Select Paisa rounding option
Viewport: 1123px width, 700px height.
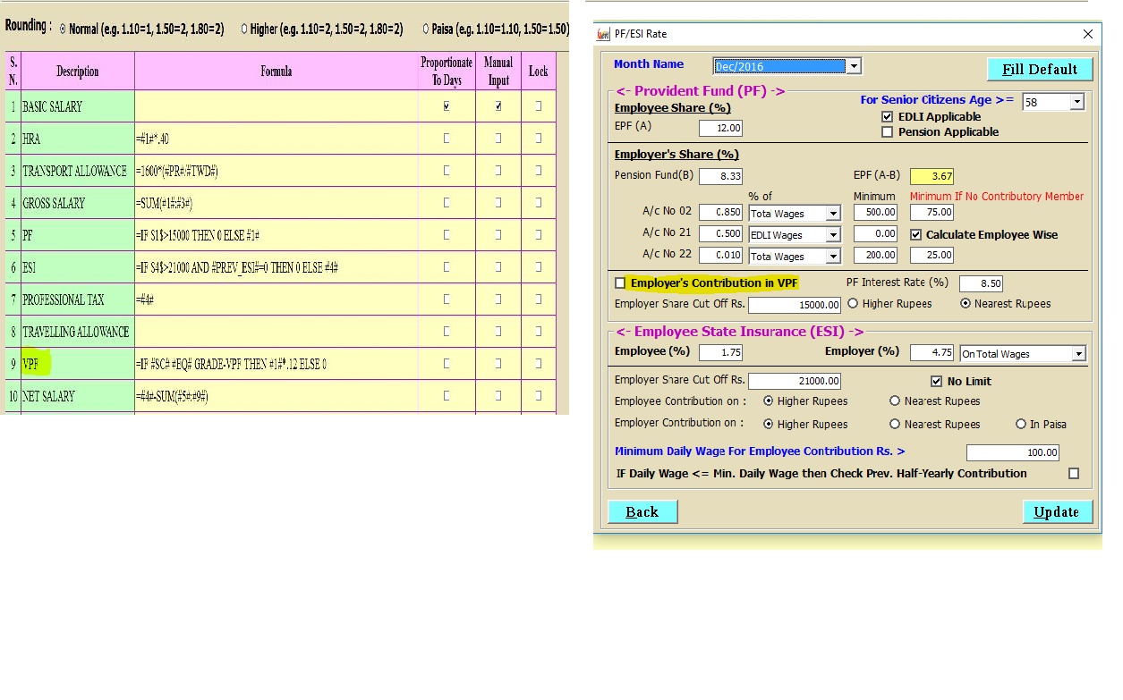426,30
